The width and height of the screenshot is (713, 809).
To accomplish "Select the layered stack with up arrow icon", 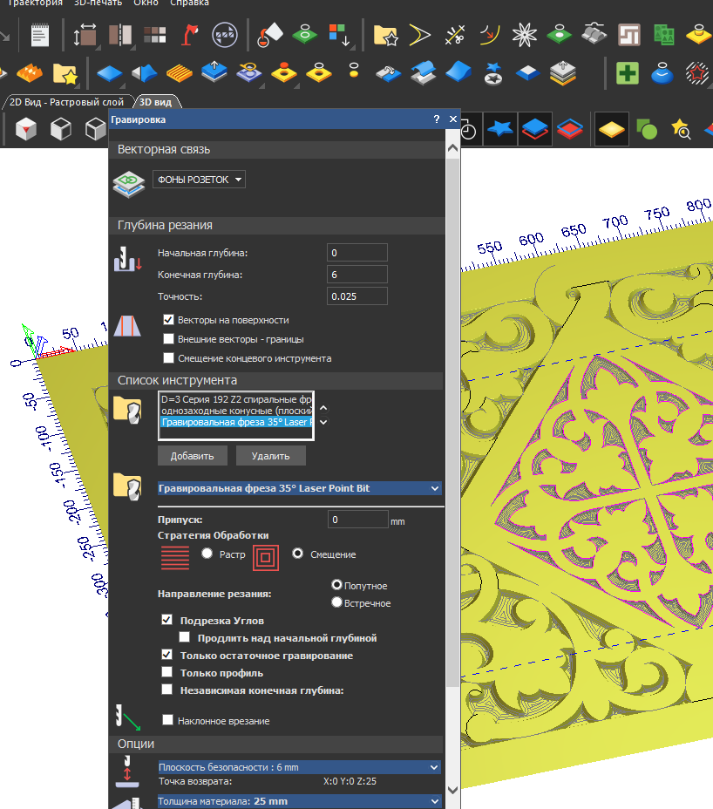I will click(563, 73).
